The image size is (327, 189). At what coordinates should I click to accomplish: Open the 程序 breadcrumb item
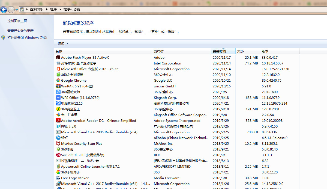[x=53, y=9]
